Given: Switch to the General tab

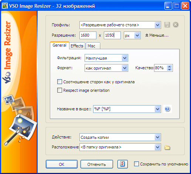Looking at the screenshot, I should pos(59,46).
